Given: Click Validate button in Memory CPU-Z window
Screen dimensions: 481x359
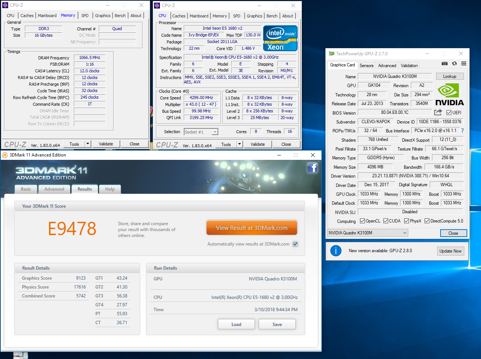Looking at the screenshot, I should tap(106, 144).
